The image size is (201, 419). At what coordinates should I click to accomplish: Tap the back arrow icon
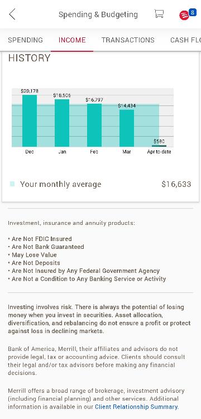[x=12, y=14]
